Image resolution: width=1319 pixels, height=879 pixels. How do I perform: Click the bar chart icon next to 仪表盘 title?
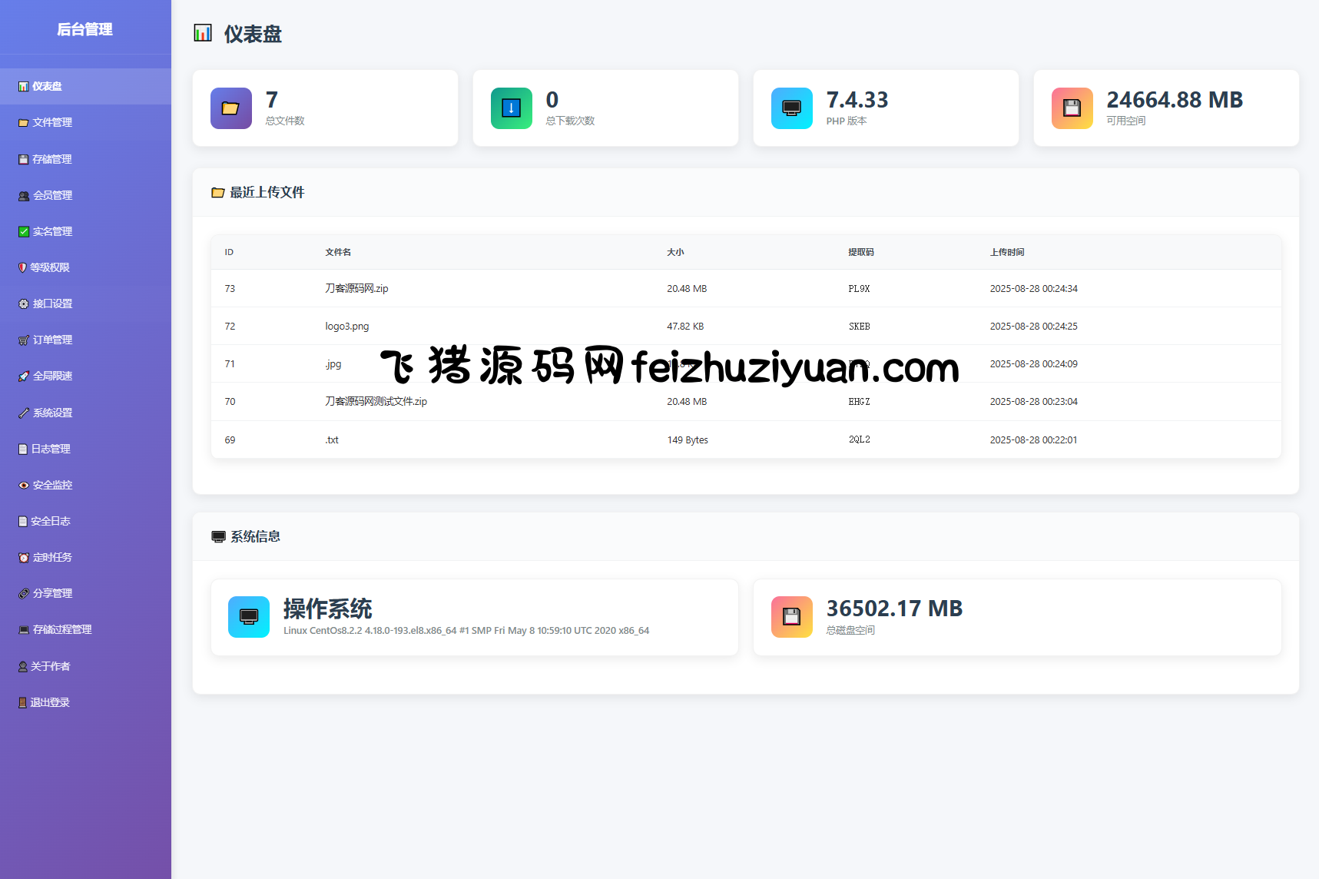[x=203, y=33]
